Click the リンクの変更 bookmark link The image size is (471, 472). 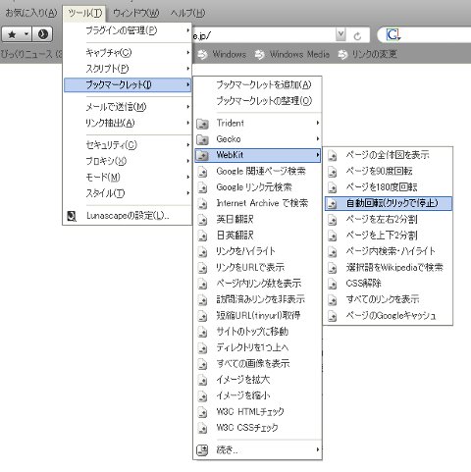[x=374, y=54]
